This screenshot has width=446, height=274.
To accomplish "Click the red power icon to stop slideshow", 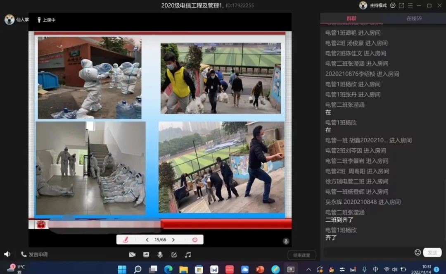I will click(x=195, y=240).
